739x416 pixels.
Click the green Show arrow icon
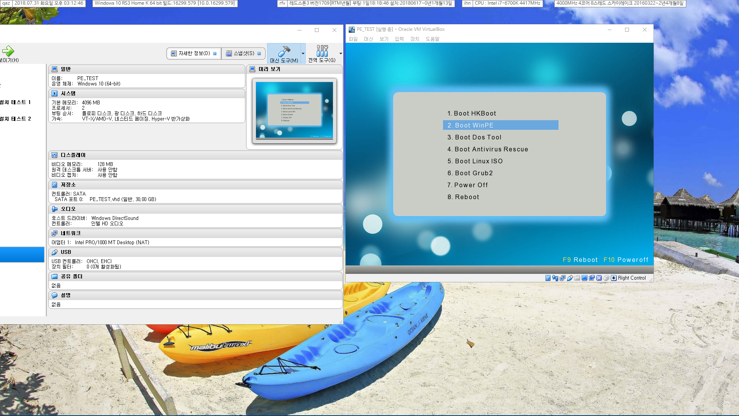(8, 51)
